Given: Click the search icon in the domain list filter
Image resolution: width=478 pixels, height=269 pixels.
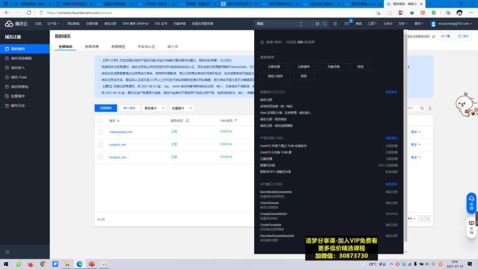Looking at the screenshot, I should [422, 108].
